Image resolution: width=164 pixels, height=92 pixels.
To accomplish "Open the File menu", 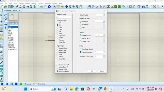I will coord(2,4).
